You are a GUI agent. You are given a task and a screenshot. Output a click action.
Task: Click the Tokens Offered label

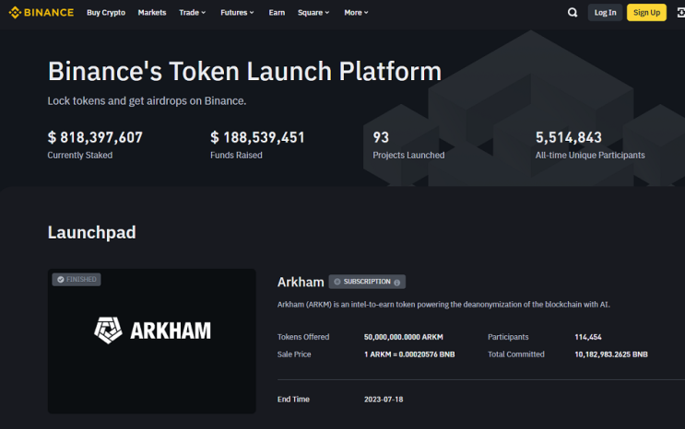tap(303, 337)
